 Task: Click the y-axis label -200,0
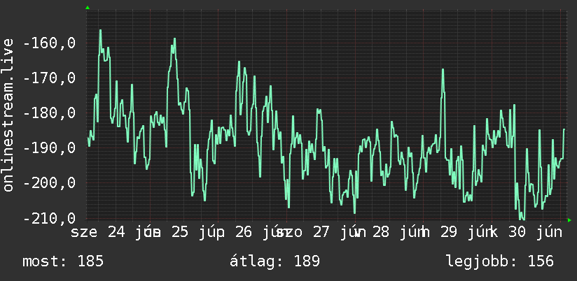pyautogui.click(x=49, y=183)
